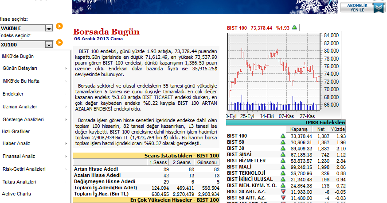Open Endeksler menu item

[13, 94]
